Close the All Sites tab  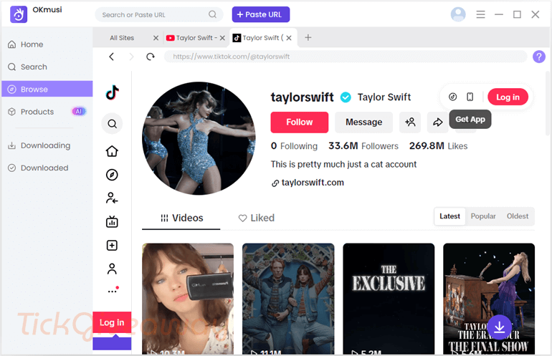pos(156,38)
